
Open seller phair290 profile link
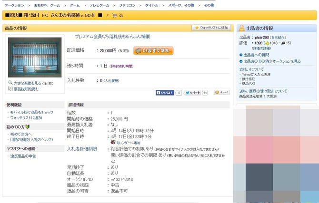click(262, 38)
